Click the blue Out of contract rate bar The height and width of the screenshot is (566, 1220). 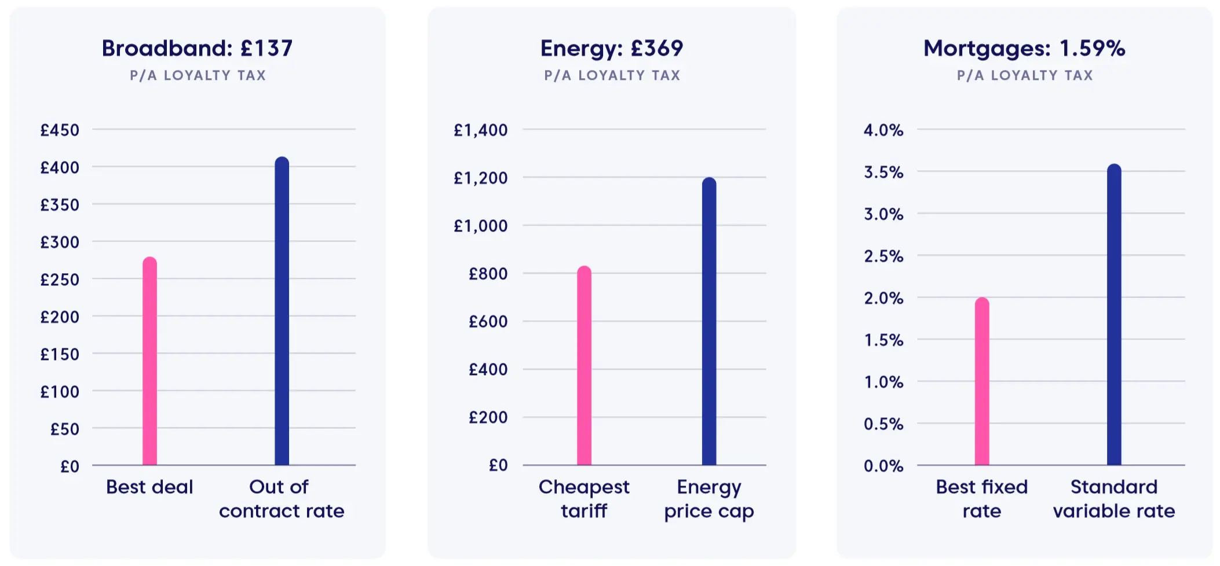[282, 311]
